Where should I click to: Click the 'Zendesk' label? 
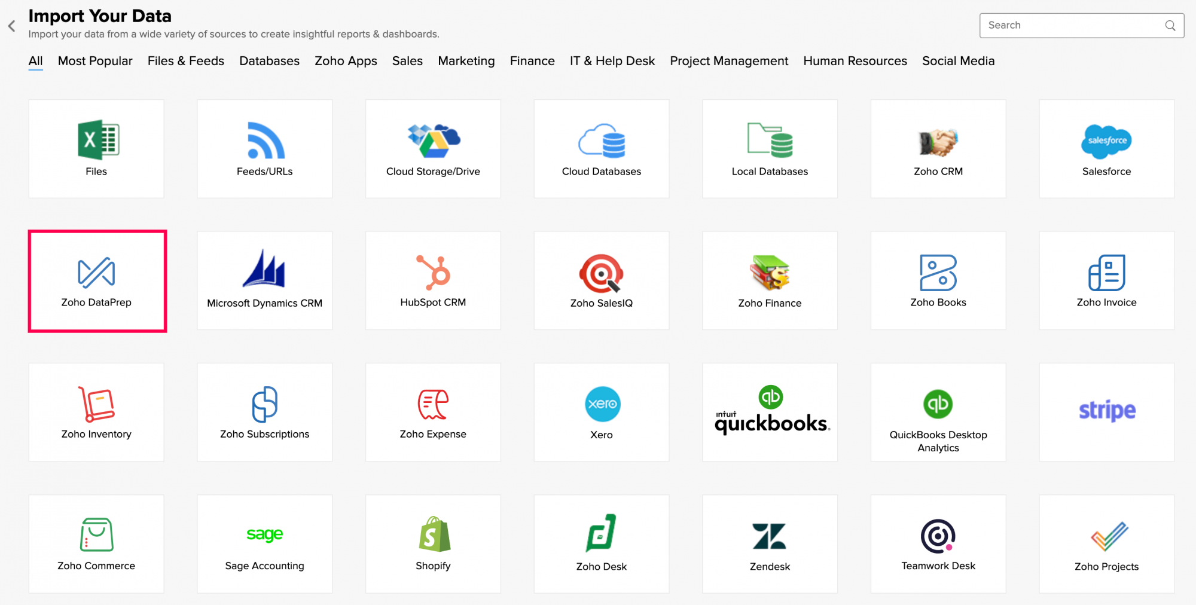click(x=770, y=566)
